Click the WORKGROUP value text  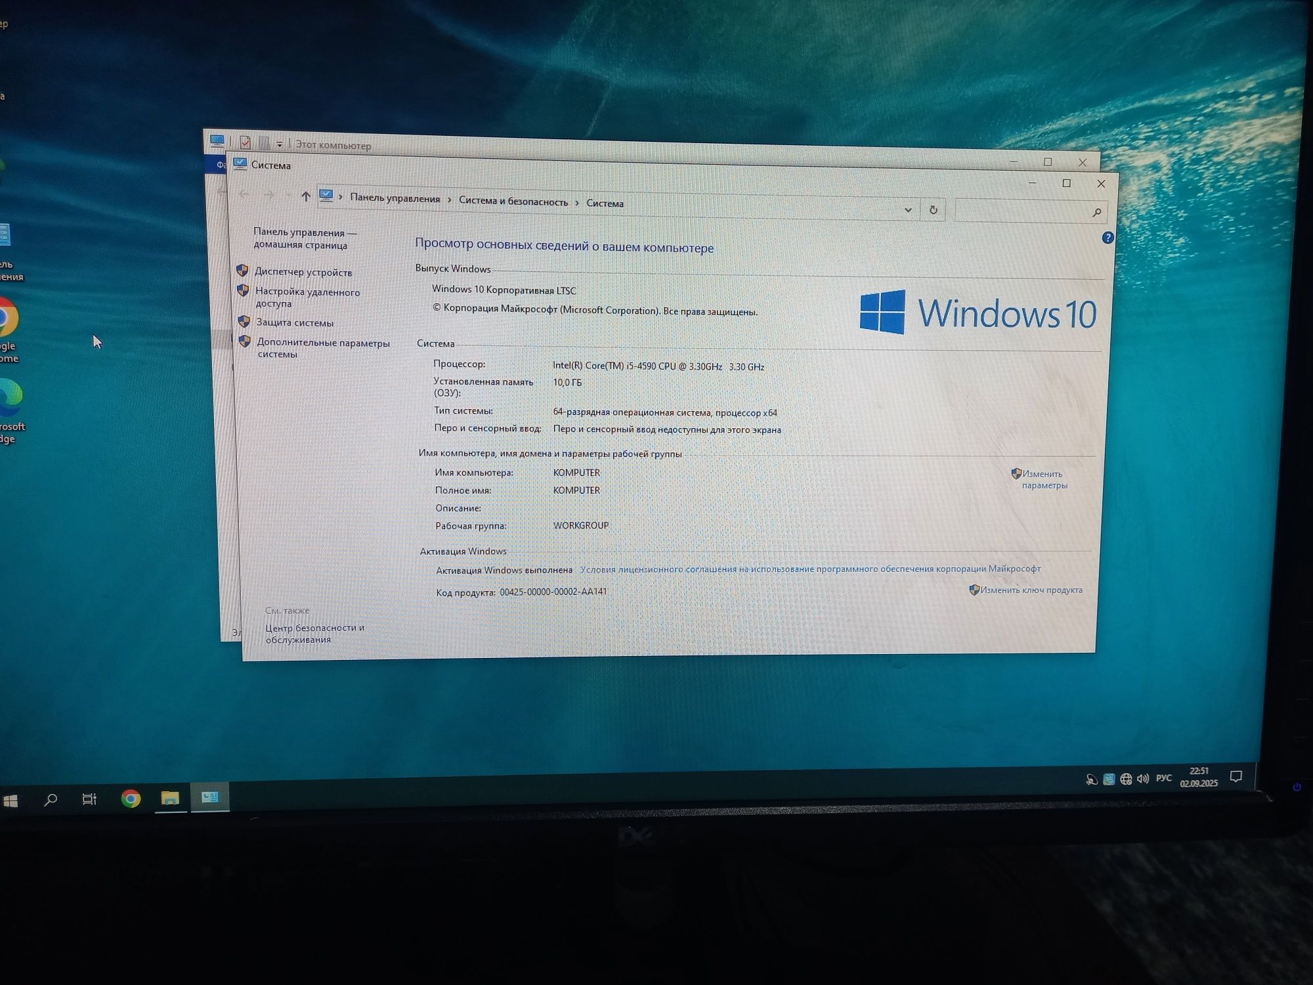coord(581,525)
